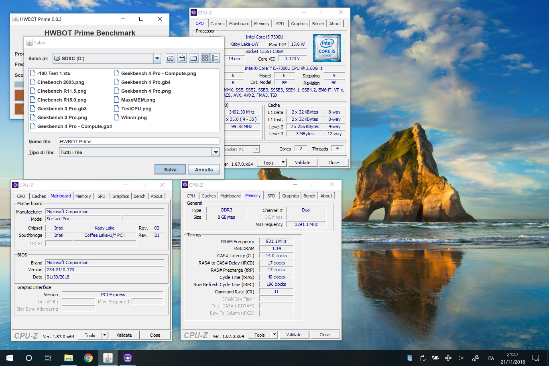549x366 pixels.
Task: Click the 'Nome file' text field
Action: [x=139, y=141]
